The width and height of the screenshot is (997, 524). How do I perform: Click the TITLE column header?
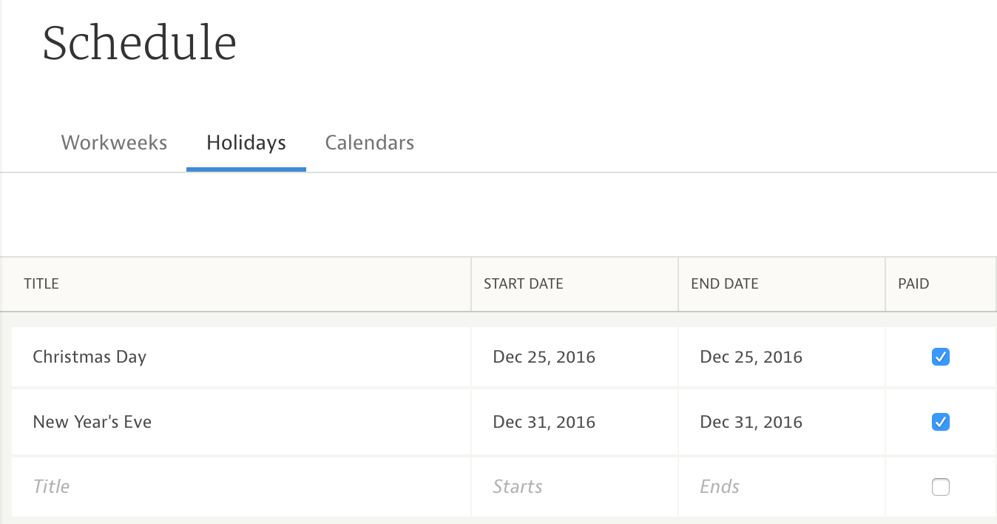click(x=41, y=283)
